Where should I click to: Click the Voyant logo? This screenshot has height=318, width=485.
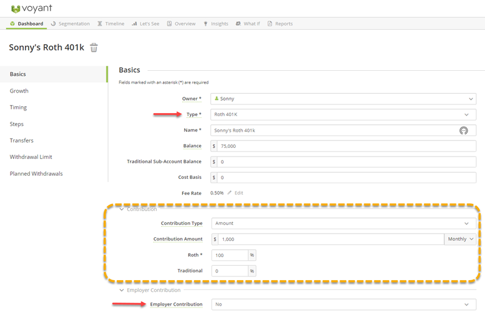(x=32, y=8)
